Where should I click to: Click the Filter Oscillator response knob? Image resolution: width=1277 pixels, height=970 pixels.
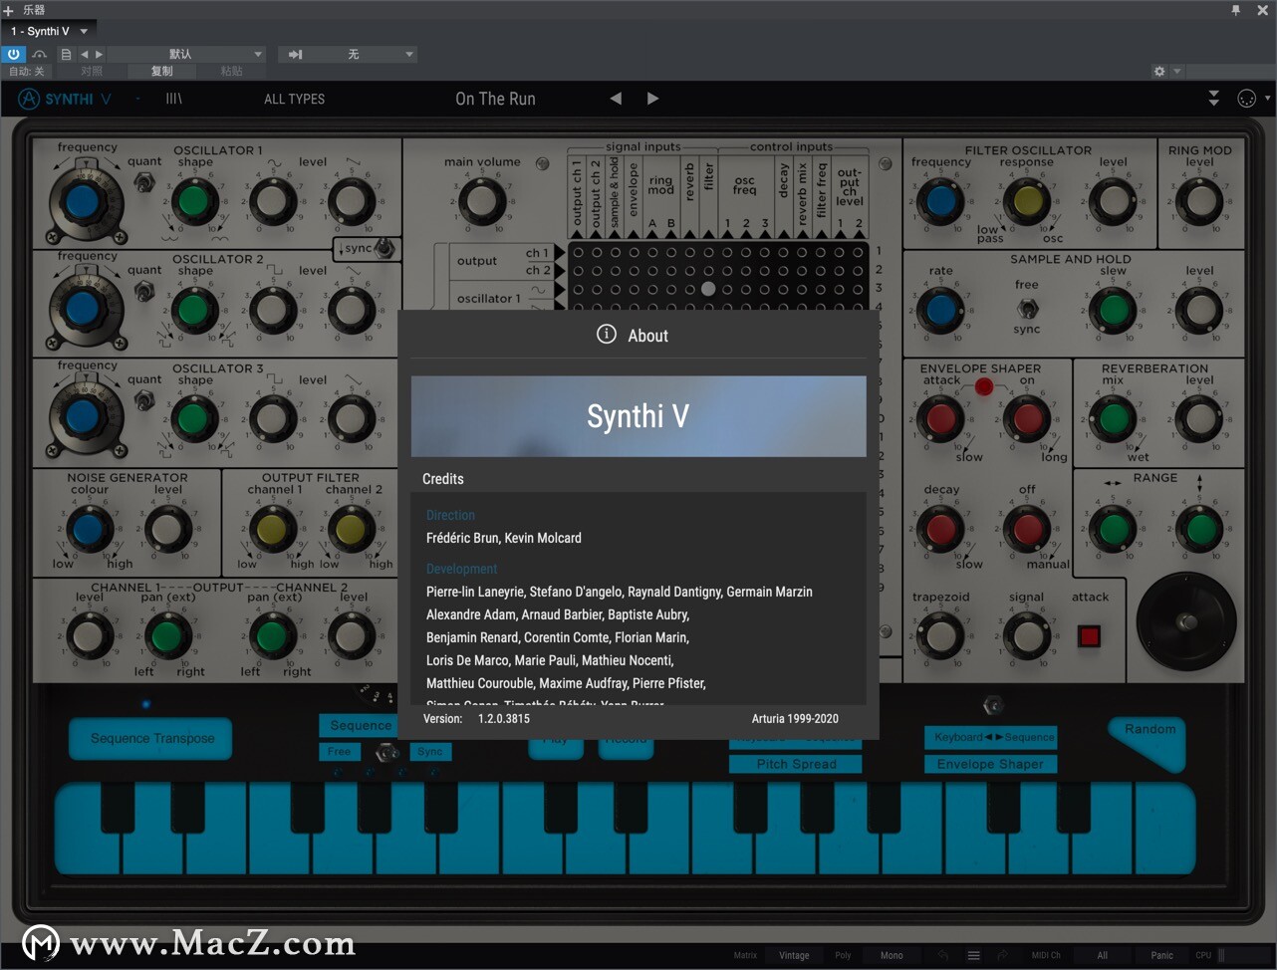(x=1027, y=200)
